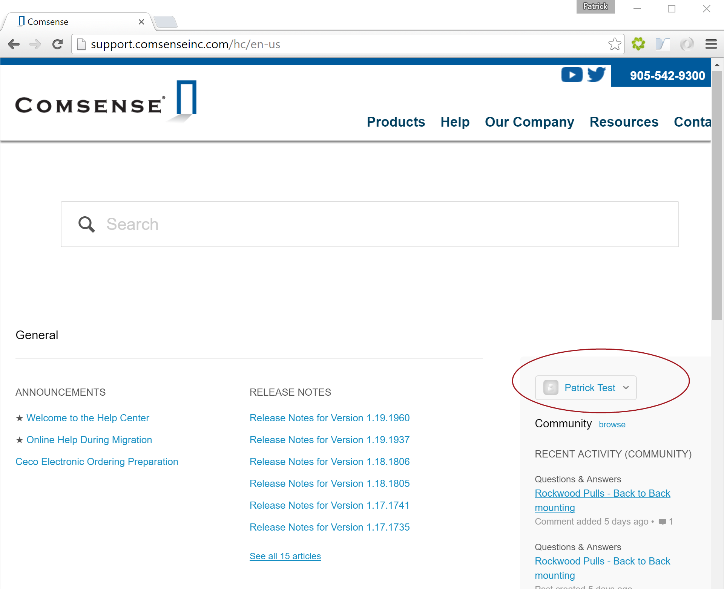The image size is (724, 589).
Task: Open the Chrome hamburger menu
Action: (x=711, y=44)
